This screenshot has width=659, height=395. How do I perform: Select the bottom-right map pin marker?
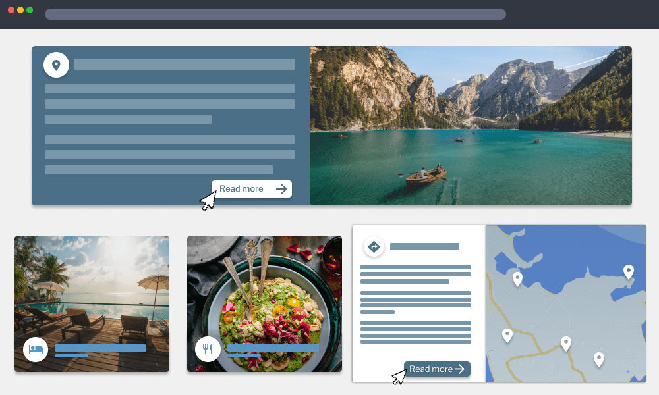(598, 359)
